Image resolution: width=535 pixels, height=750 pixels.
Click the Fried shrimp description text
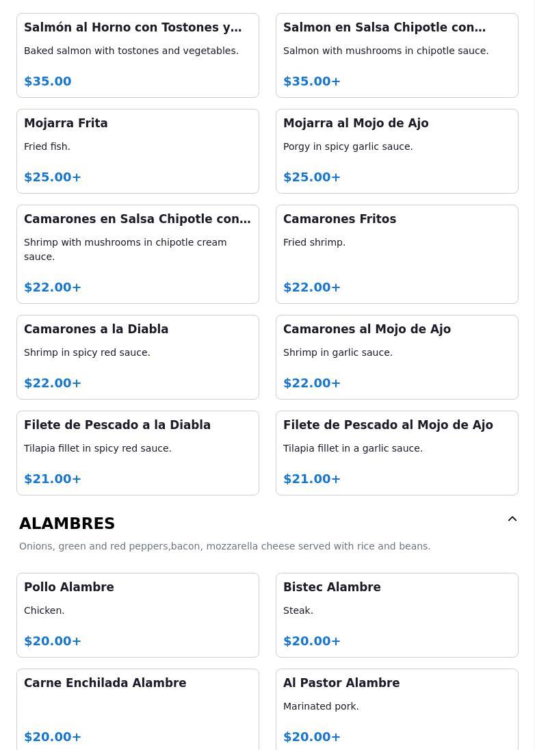coord(314,242)
